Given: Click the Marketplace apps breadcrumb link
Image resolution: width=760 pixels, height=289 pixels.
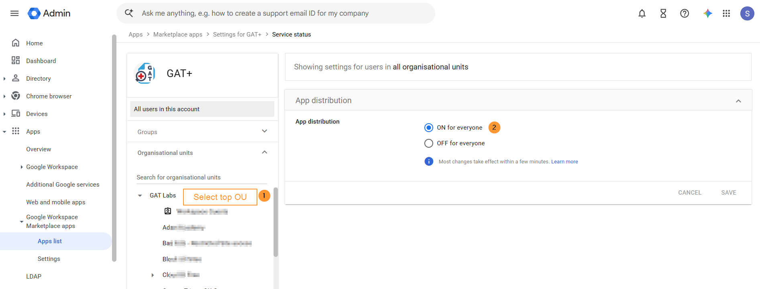Looking at the screenshot, I should tap(178, 35).
